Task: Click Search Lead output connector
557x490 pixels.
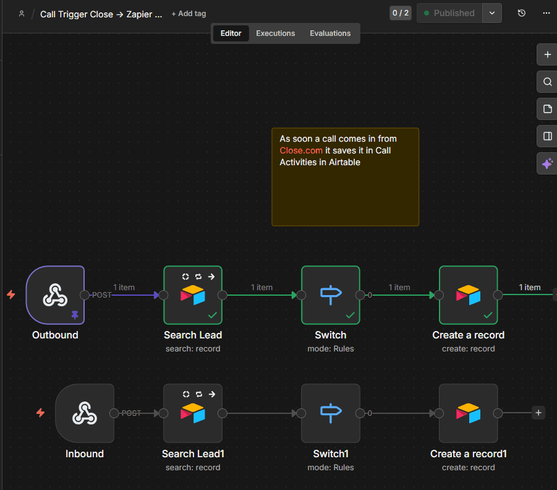Action: tap(223, 295)
